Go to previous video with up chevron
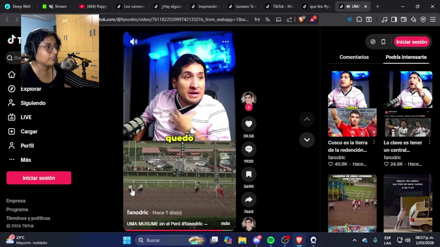 click(x=307, y=119)
